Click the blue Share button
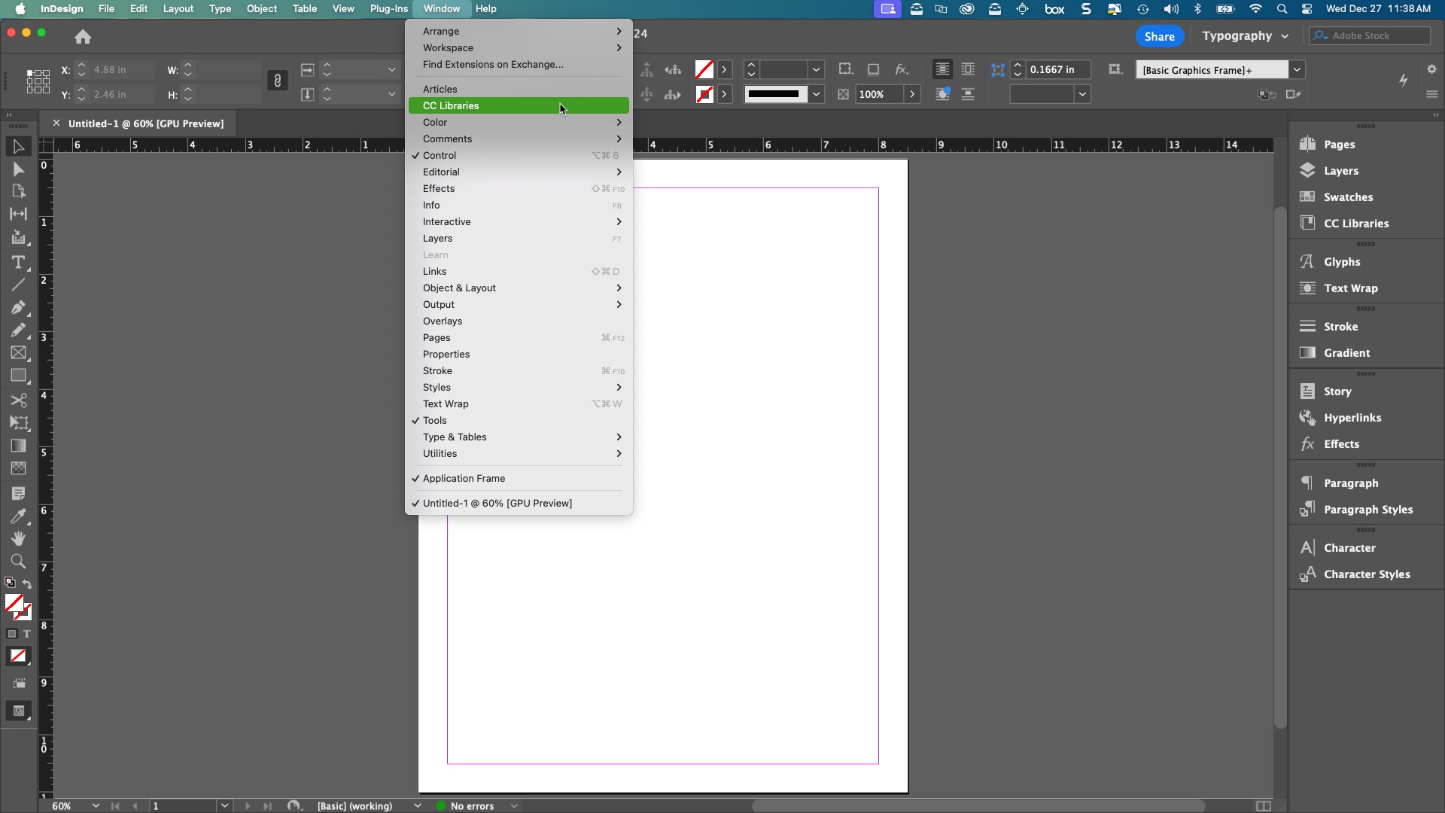This screenshot has height=813, width=1445. [x=1159, y=36]
